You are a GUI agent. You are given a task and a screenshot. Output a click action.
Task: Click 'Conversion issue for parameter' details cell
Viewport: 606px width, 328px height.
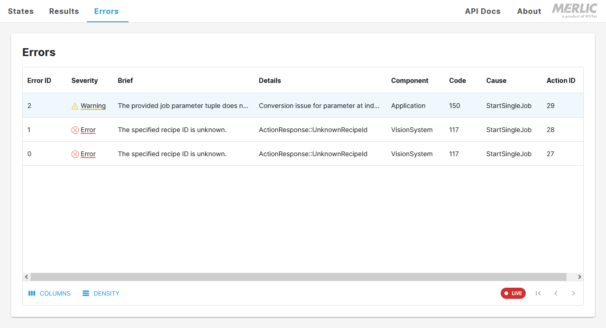click(x=319, y=106)
